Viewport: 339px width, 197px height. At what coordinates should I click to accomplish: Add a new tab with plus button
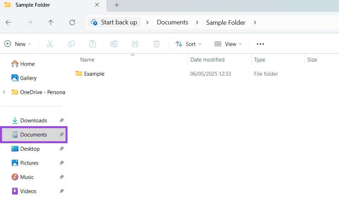pyautogui.click(x=117, y=5)
